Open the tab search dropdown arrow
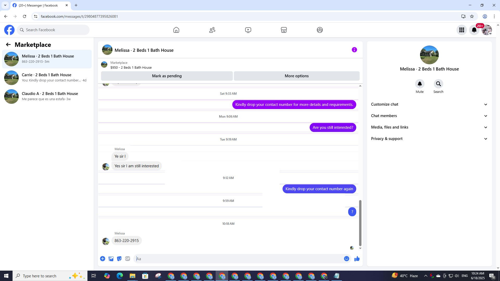 pos(5,5)
